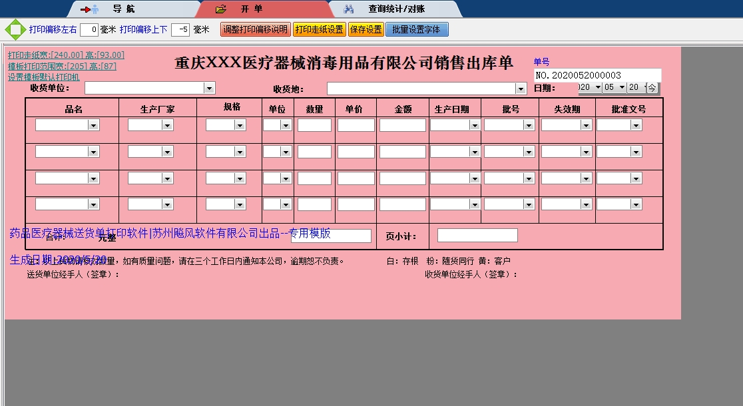The height and width of the screenshot is (406, 743).
Task: Click the 调整打印偏移说明 button
Action: point(255,29)
